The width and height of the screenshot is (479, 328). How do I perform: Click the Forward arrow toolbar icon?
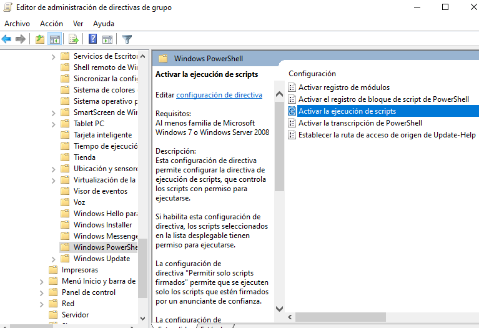tap(21, 39)
